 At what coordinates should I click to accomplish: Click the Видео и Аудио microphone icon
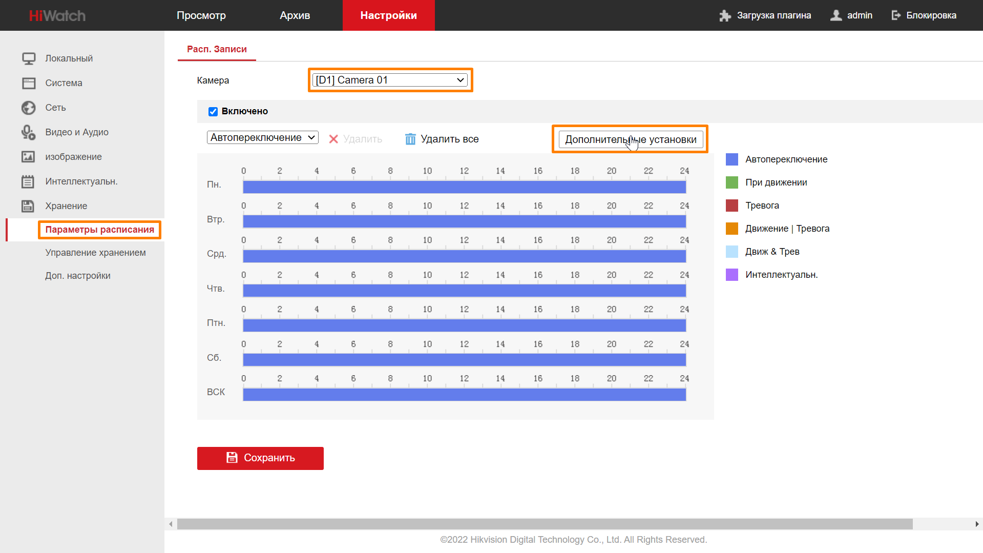[29, 132]
